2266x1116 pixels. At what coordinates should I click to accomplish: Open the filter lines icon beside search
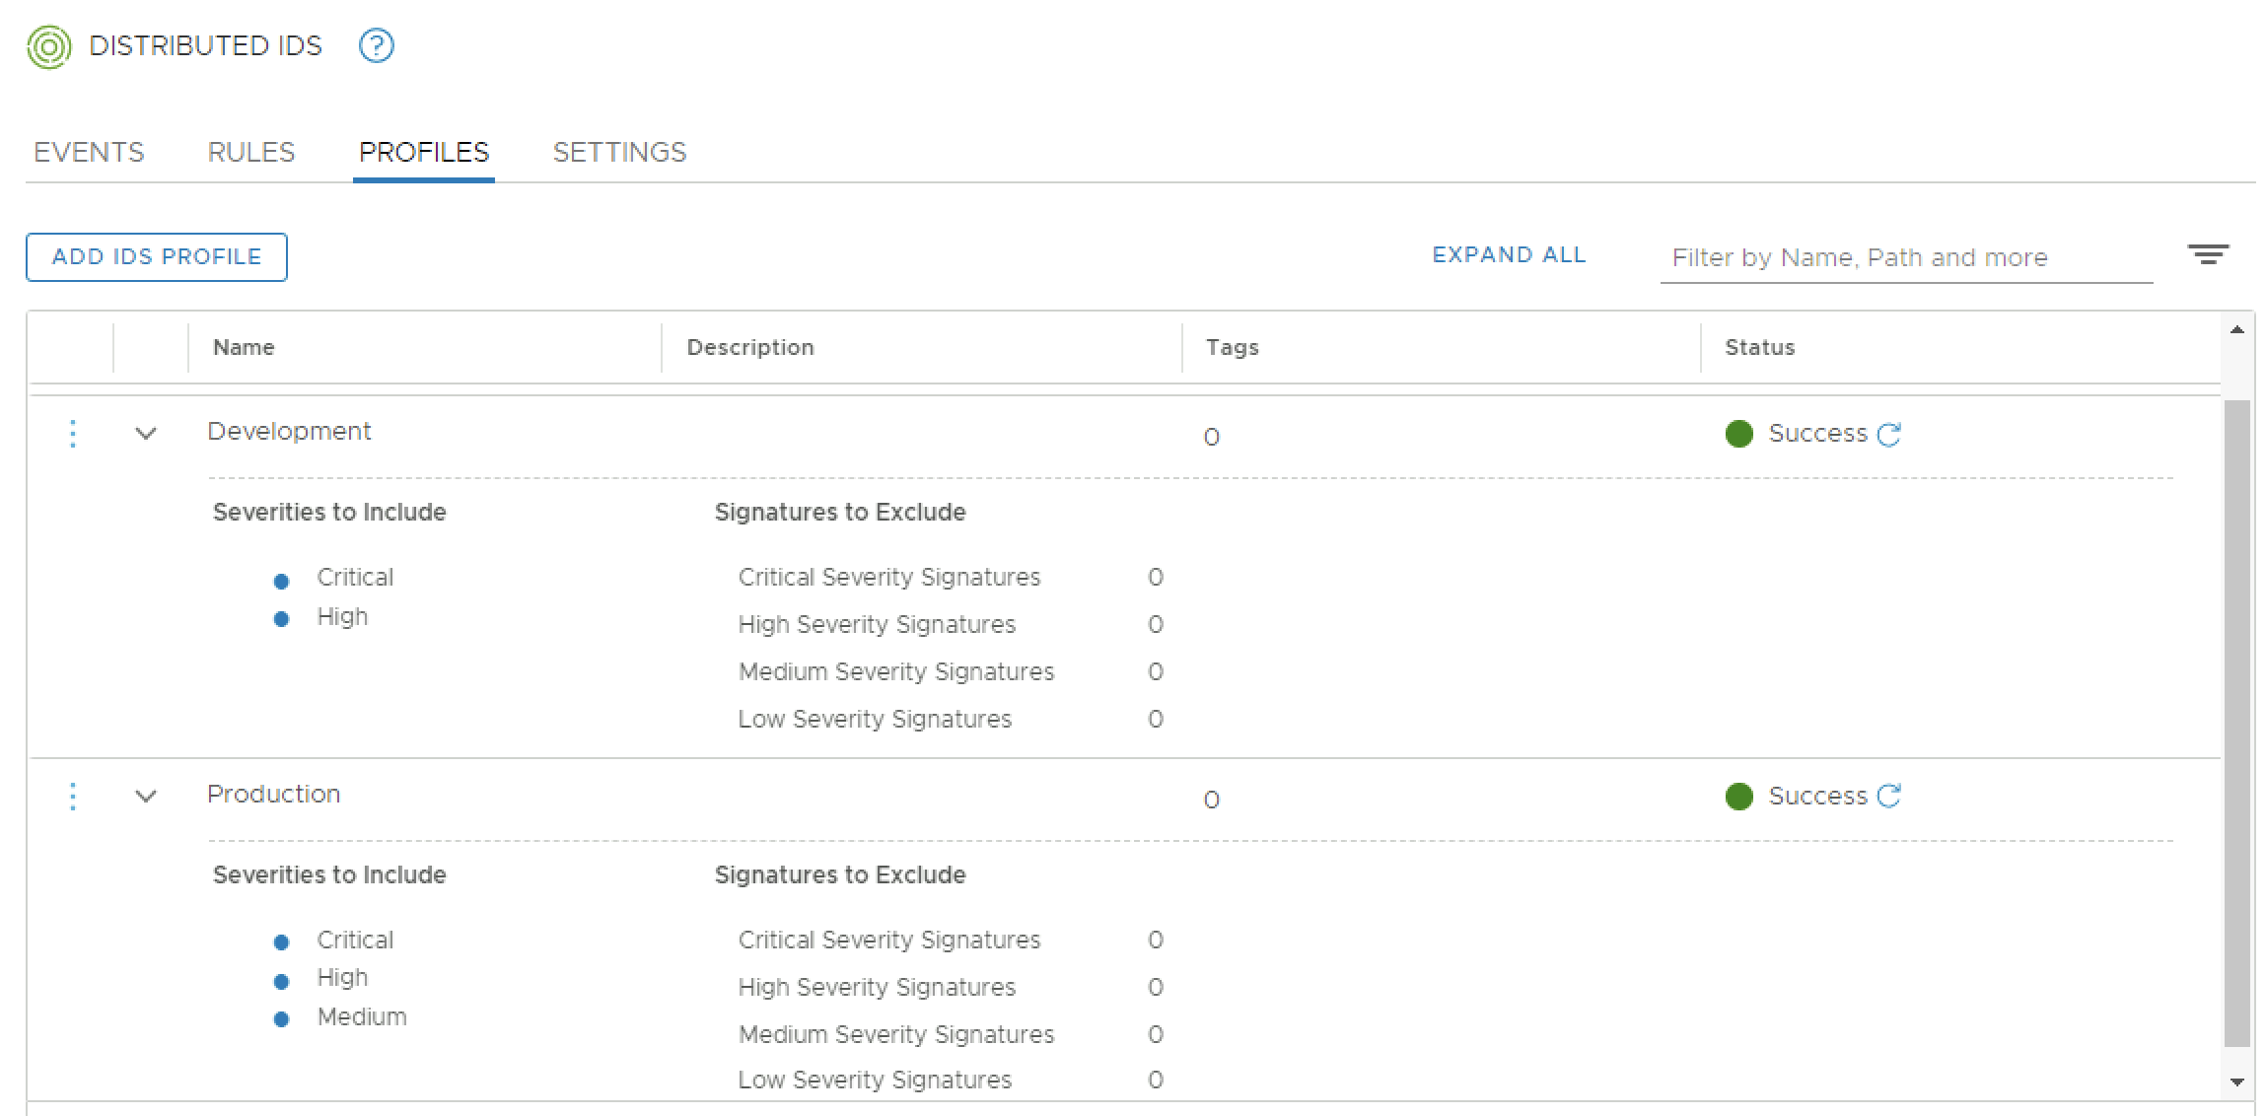click(2208, 255)
